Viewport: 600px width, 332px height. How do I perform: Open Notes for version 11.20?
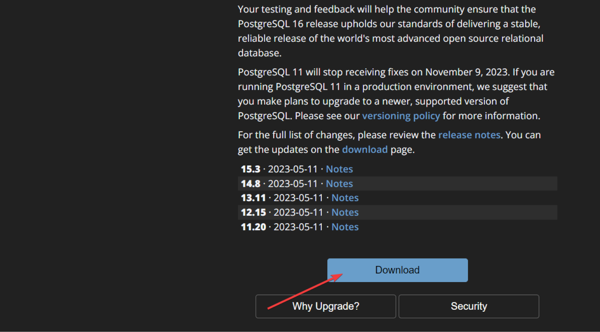point(345,227)
